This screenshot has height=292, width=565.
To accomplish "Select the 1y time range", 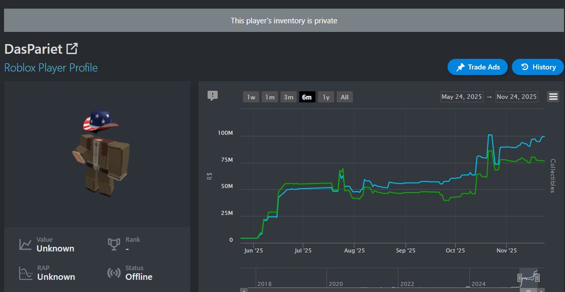I will tap(326, 97).
